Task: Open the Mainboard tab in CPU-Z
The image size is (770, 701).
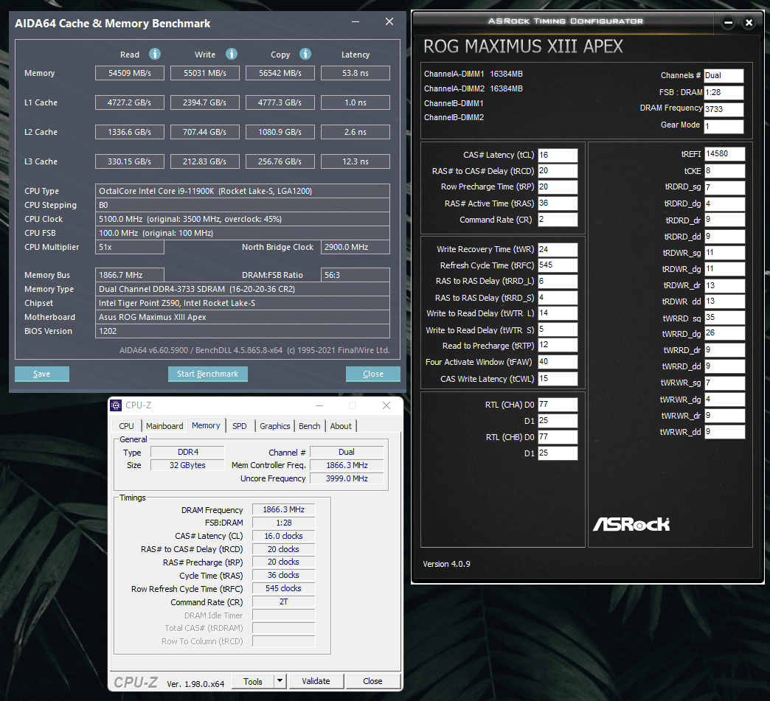Action: [x=164, y=426]
